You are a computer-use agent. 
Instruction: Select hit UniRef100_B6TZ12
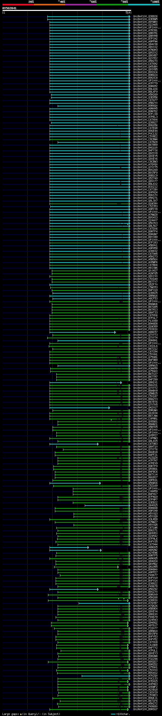click(145, 349)
